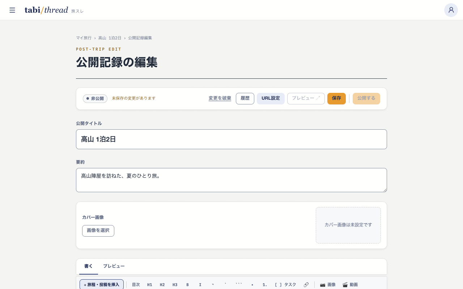Insert a hyperlink with the link icon
The width and height of the screenshot is (463, 289).
[306, 285]
